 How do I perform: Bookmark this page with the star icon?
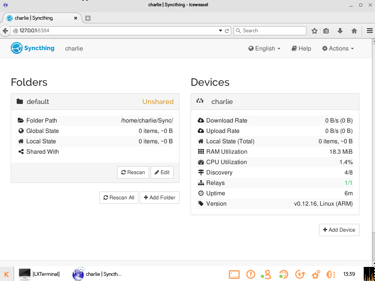pos(315,31)
